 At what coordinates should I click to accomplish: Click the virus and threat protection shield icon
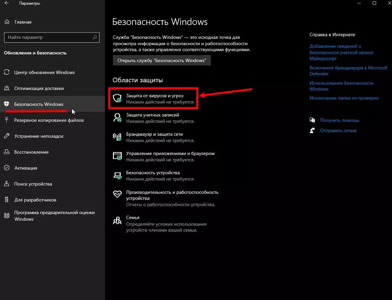coord(117,98)
